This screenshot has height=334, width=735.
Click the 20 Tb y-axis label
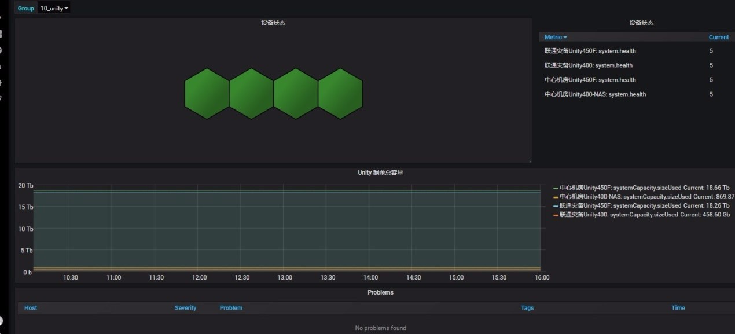pyautogui.click(x=26, y=186)
